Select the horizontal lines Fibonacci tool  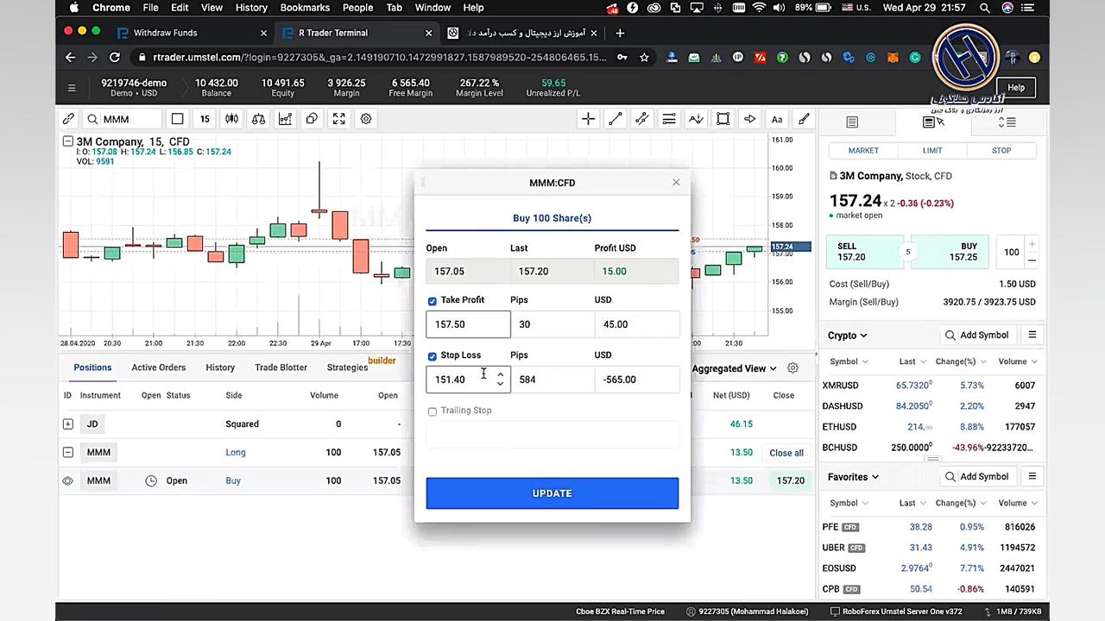[668, 119]
